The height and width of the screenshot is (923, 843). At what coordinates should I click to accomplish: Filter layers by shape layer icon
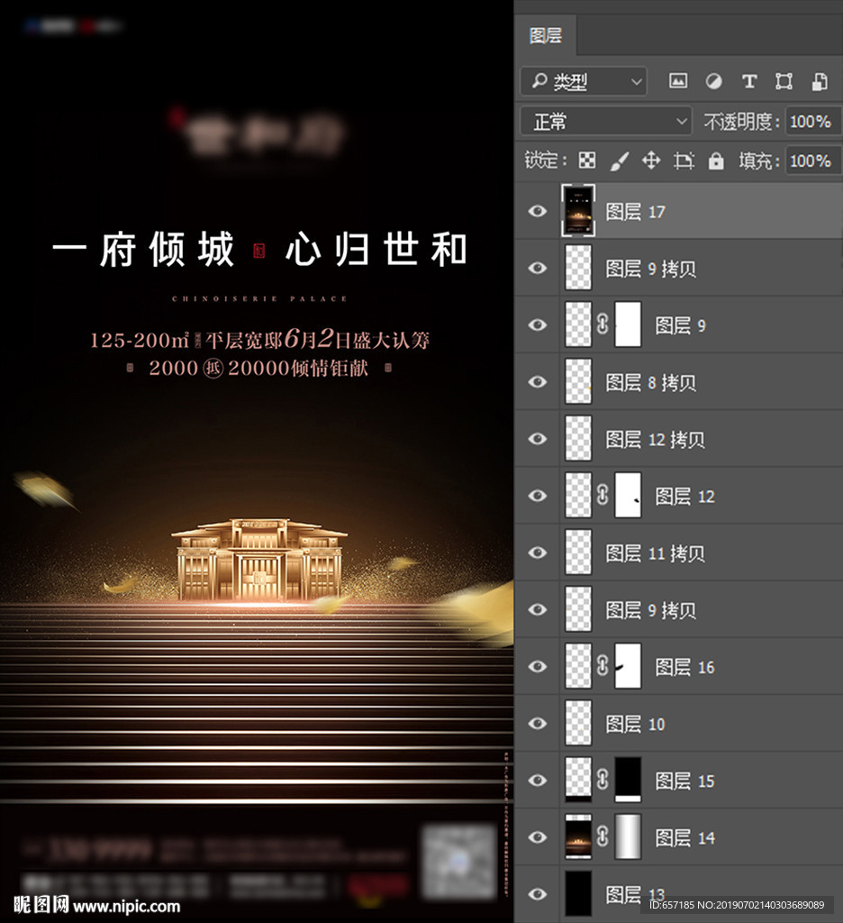[x=784, y=80]
